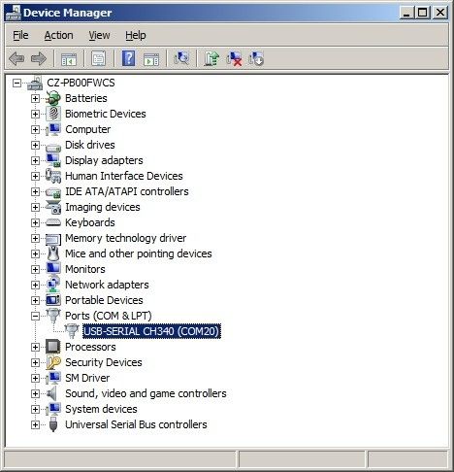Open the View menu
The image size is (454, 472).
tap(99, 35)
